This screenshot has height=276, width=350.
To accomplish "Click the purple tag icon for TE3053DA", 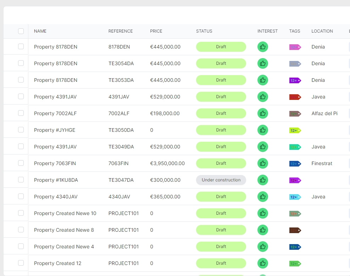I will [295, 80].
